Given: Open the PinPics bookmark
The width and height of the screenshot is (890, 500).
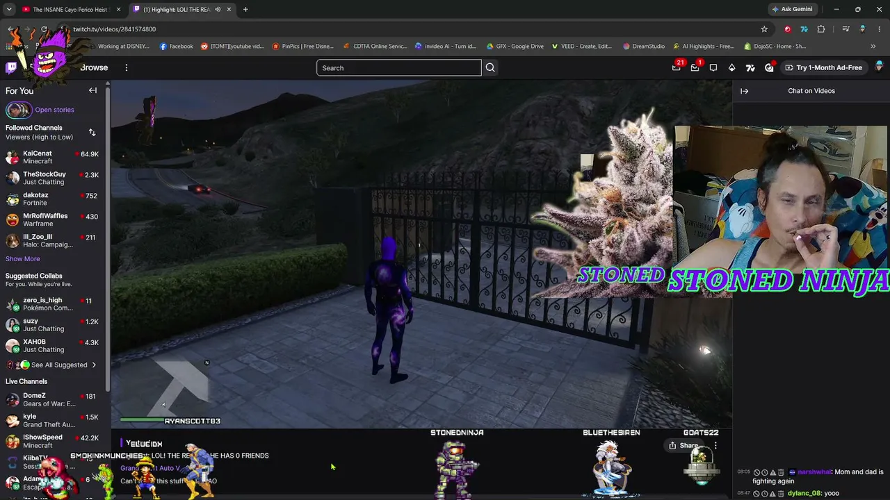Looking at the screenshot, I should click(x=303, y=47).
